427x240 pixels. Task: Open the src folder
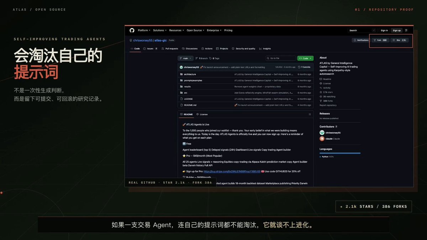(185, 93)
